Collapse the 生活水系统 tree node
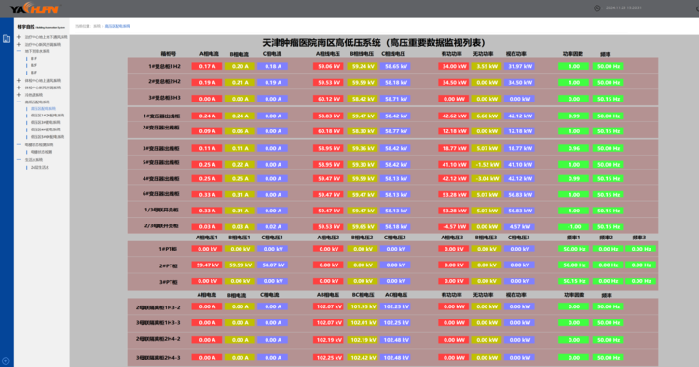This screenshot has width=699, height=367. coord(19,160)
